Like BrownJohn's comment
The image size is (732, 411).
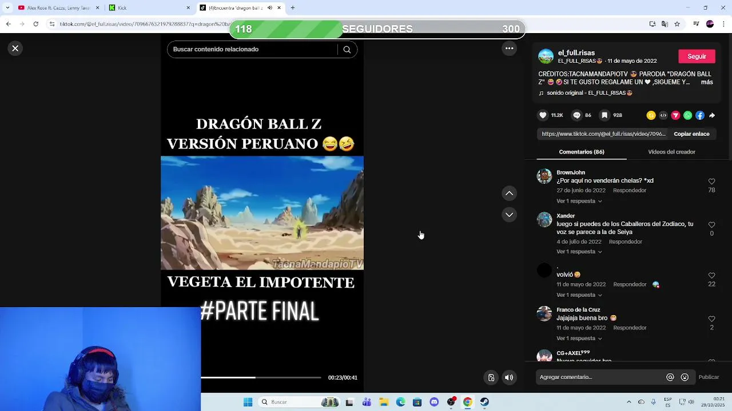[711, 182]
